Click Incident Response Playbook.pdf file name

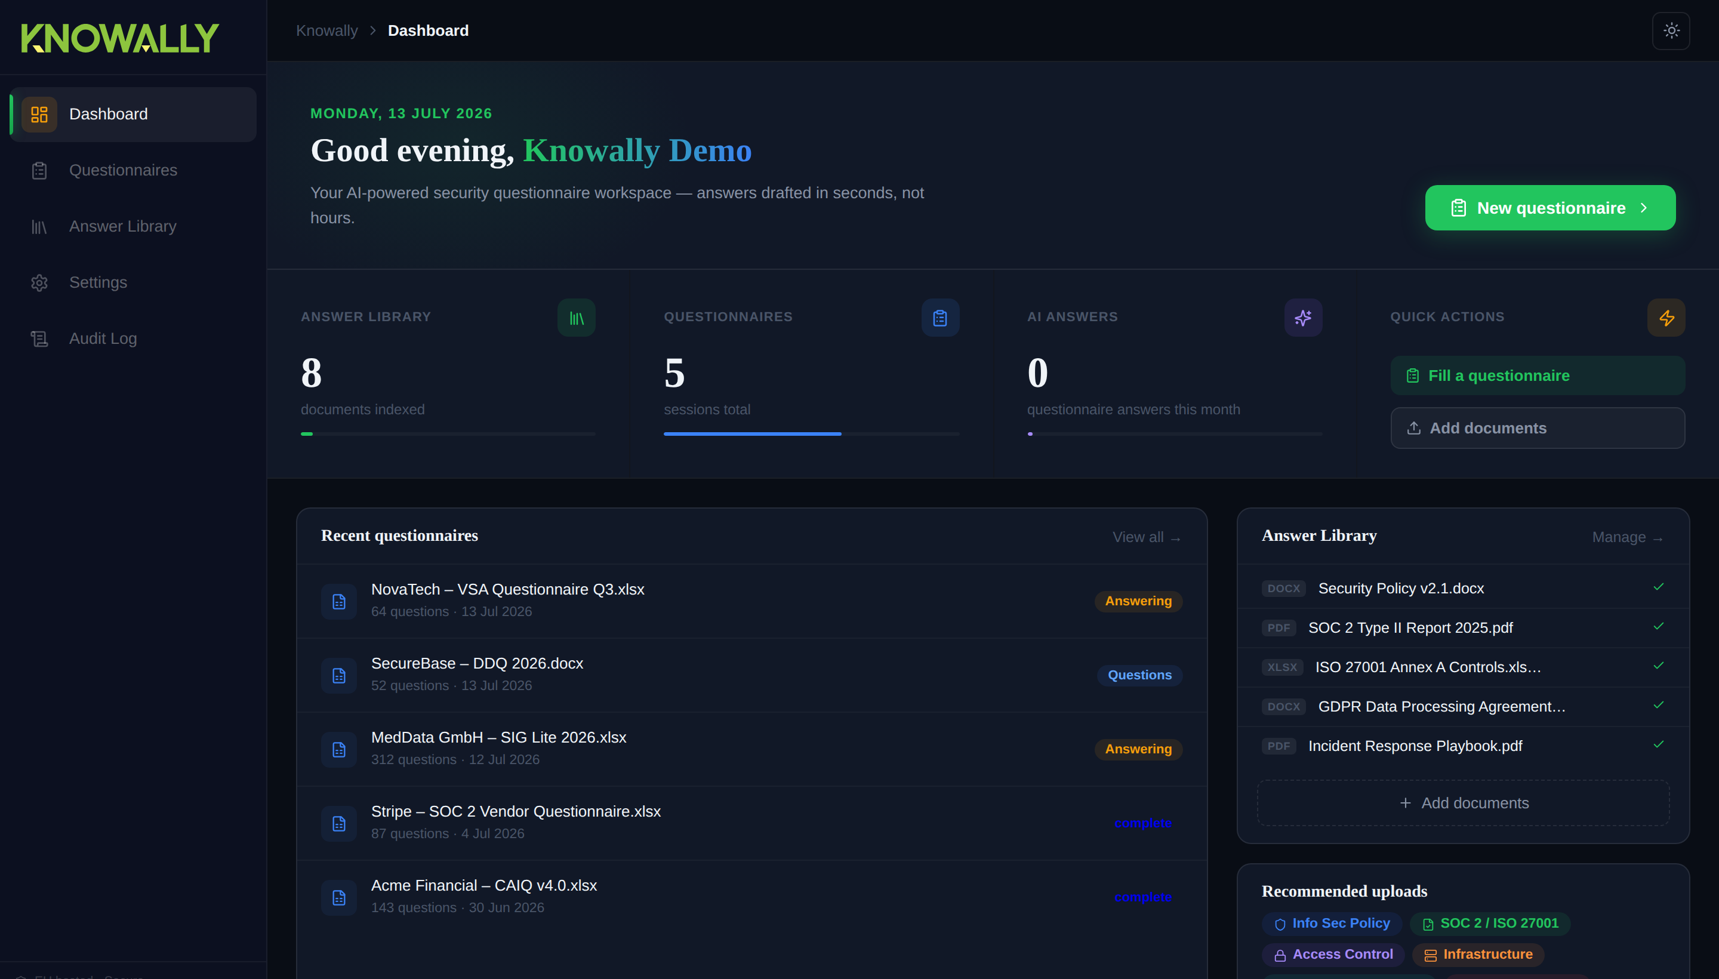[1415, 746]
